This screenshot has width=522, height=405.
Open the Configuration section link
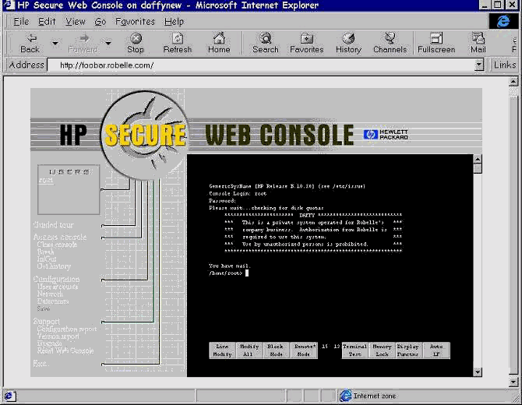[56, 279]
